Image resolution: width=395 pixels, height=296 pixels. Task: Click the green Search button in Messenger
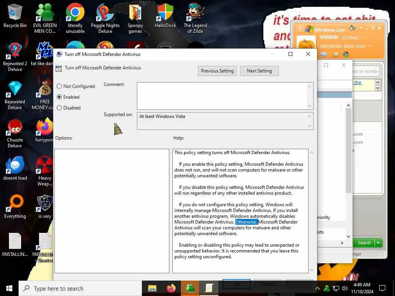click(x=364, y=243)
